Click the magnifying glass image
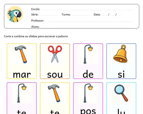This screenshot has height=114, width=143. point(121,93)
